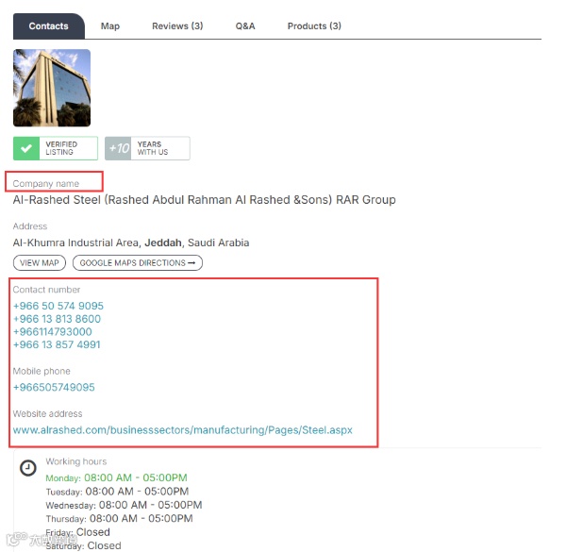Open the Reviews (3) tab
Viewport: 583px width, 552px height.
click(177, 26)
